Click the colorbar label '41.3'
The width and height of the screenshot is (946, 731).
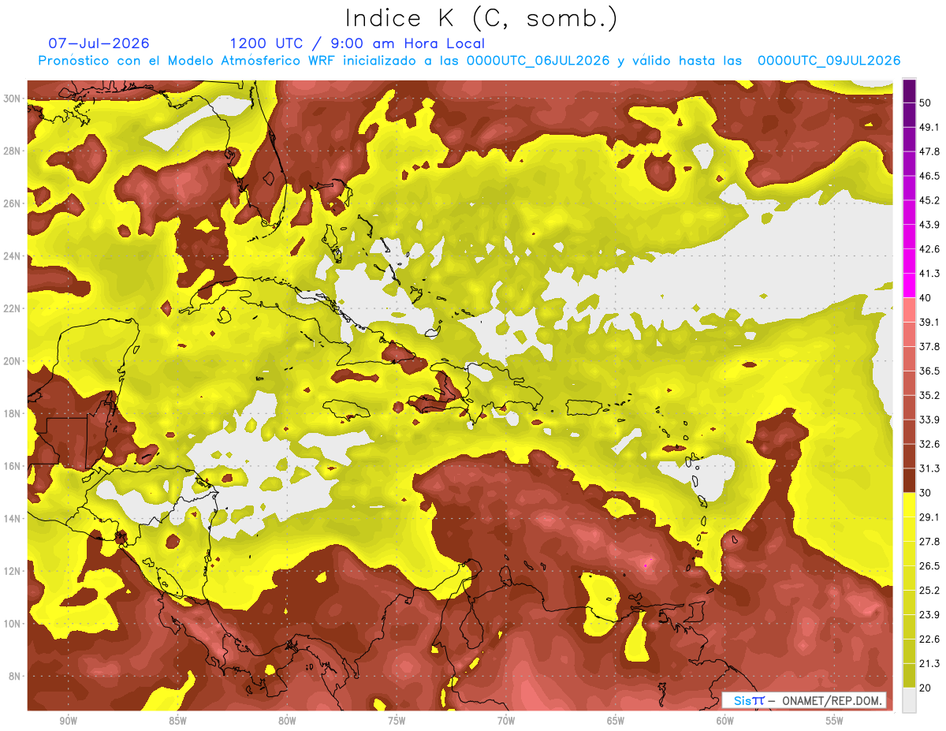pos(929,274)
